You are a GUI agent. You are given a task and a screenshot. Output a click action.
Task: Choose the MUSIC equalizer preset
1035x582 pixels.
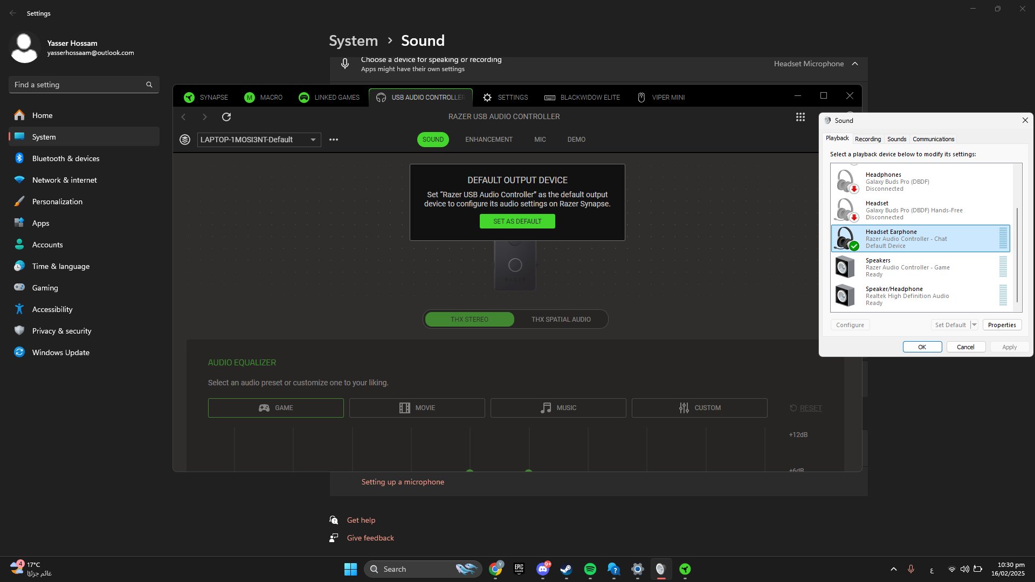pos(558,408)
